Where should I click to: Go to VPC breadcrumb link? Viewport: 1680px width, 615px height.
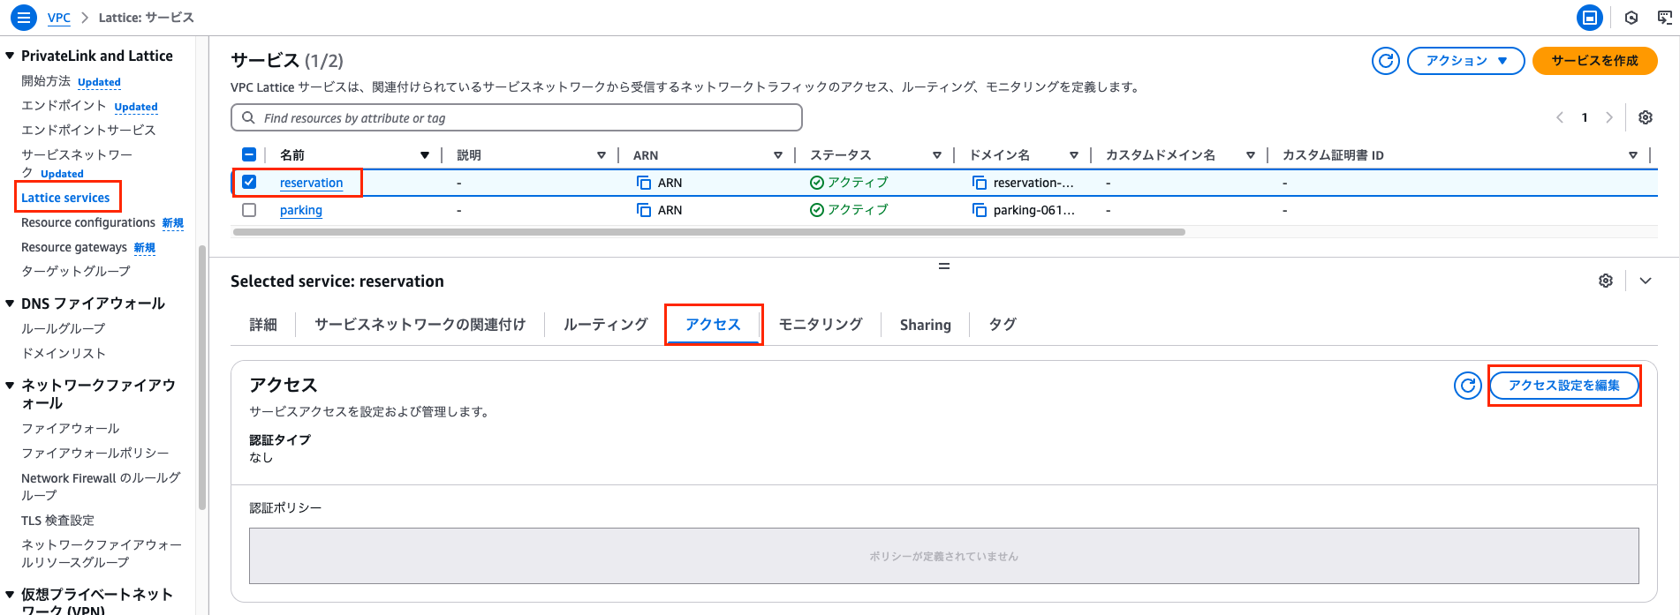(x=59, y=18)
